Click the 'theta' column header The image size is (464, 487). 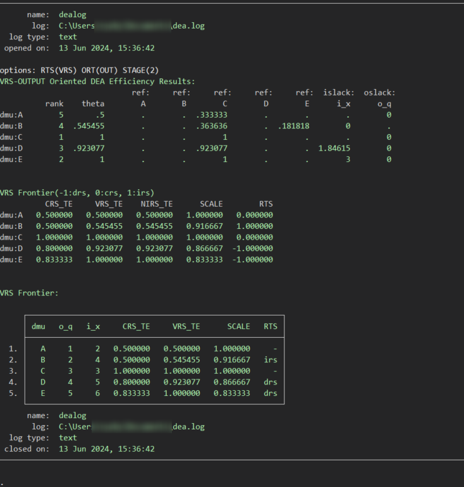click(93, 104)
